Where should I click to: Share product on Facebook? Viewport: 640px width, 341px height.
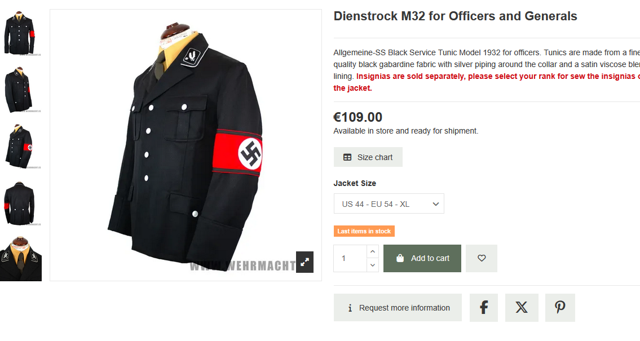pos(484,308)
